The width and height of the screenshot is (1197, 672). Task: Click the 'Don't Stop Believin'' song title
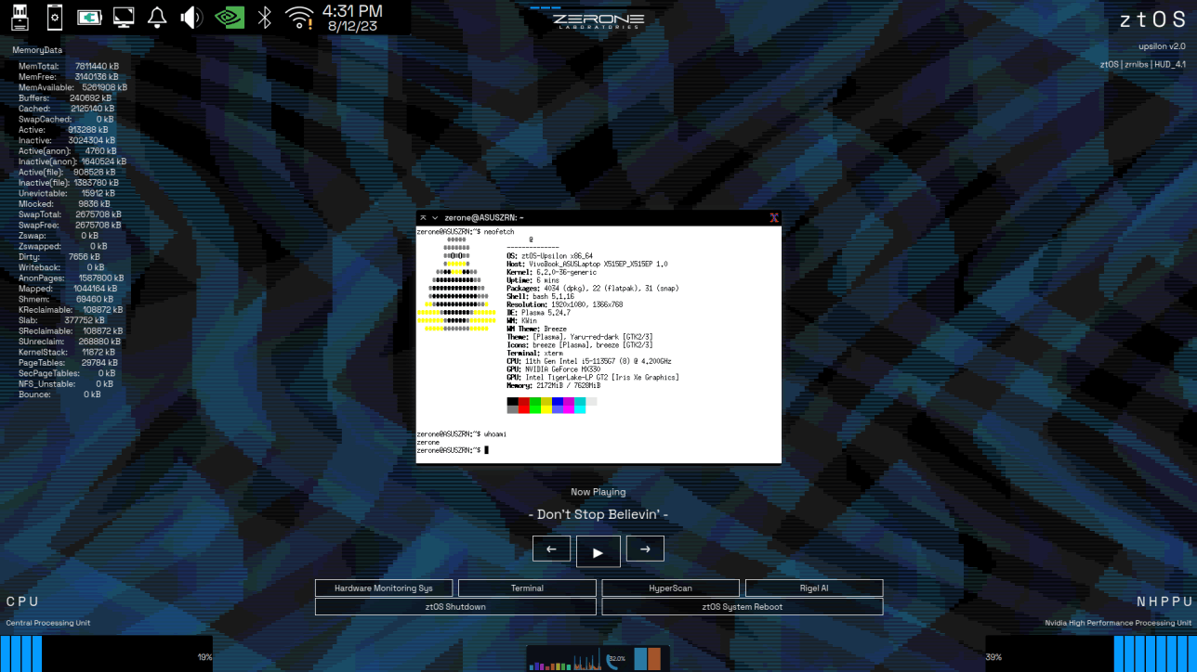tap(598, 514)
